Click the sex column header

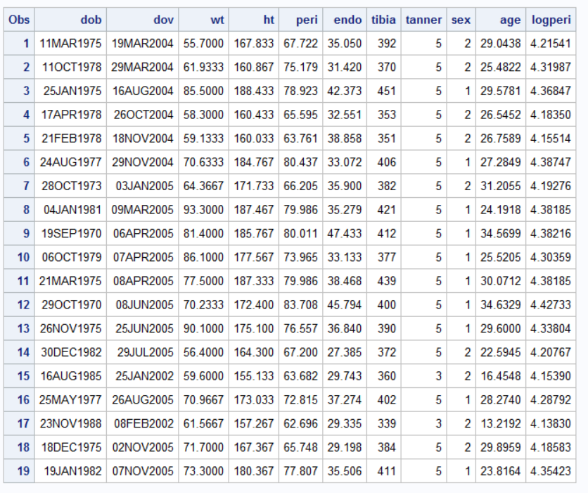tap(461, 20)
